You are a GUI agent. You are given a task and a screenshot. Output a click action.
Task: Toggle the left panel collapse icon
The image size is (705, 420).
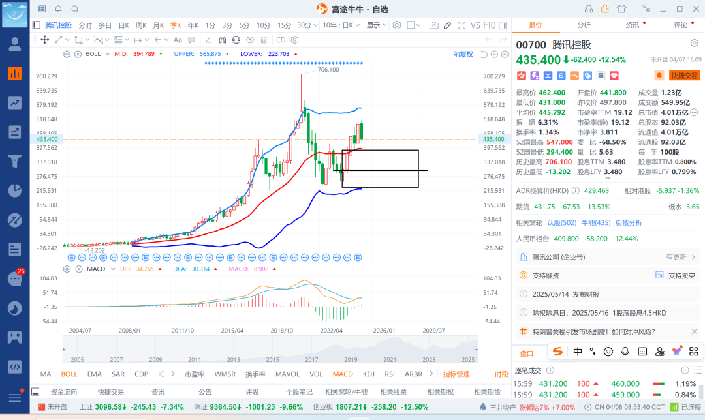click(37, 25)
